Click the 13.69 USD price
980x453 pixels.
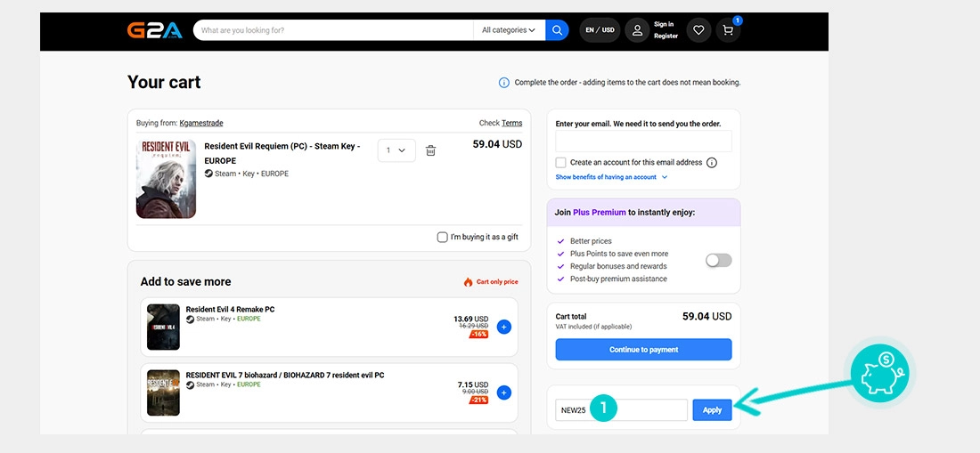471,319
